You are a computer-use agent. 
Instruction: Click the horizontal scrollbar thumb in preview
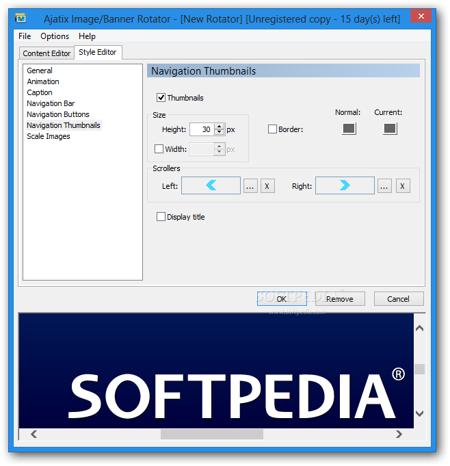tap(212, 435)
